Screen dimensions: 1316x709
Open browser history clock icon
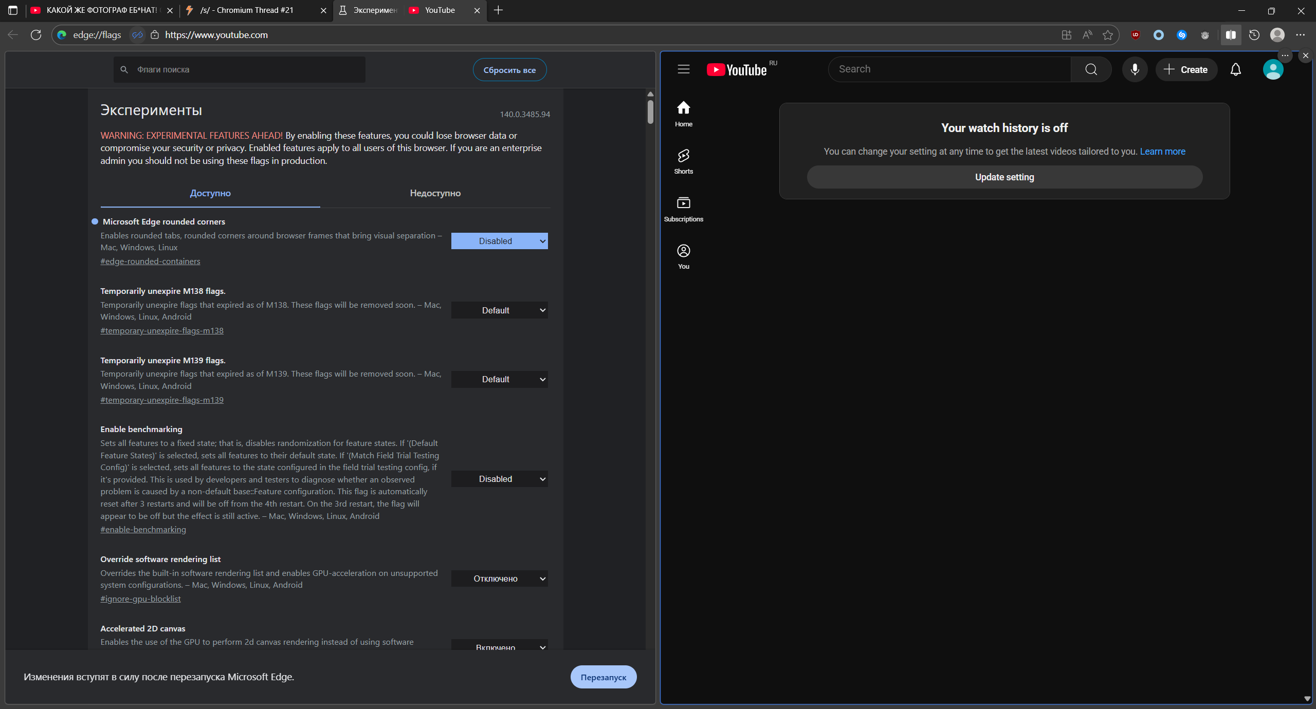[1254, 35]
